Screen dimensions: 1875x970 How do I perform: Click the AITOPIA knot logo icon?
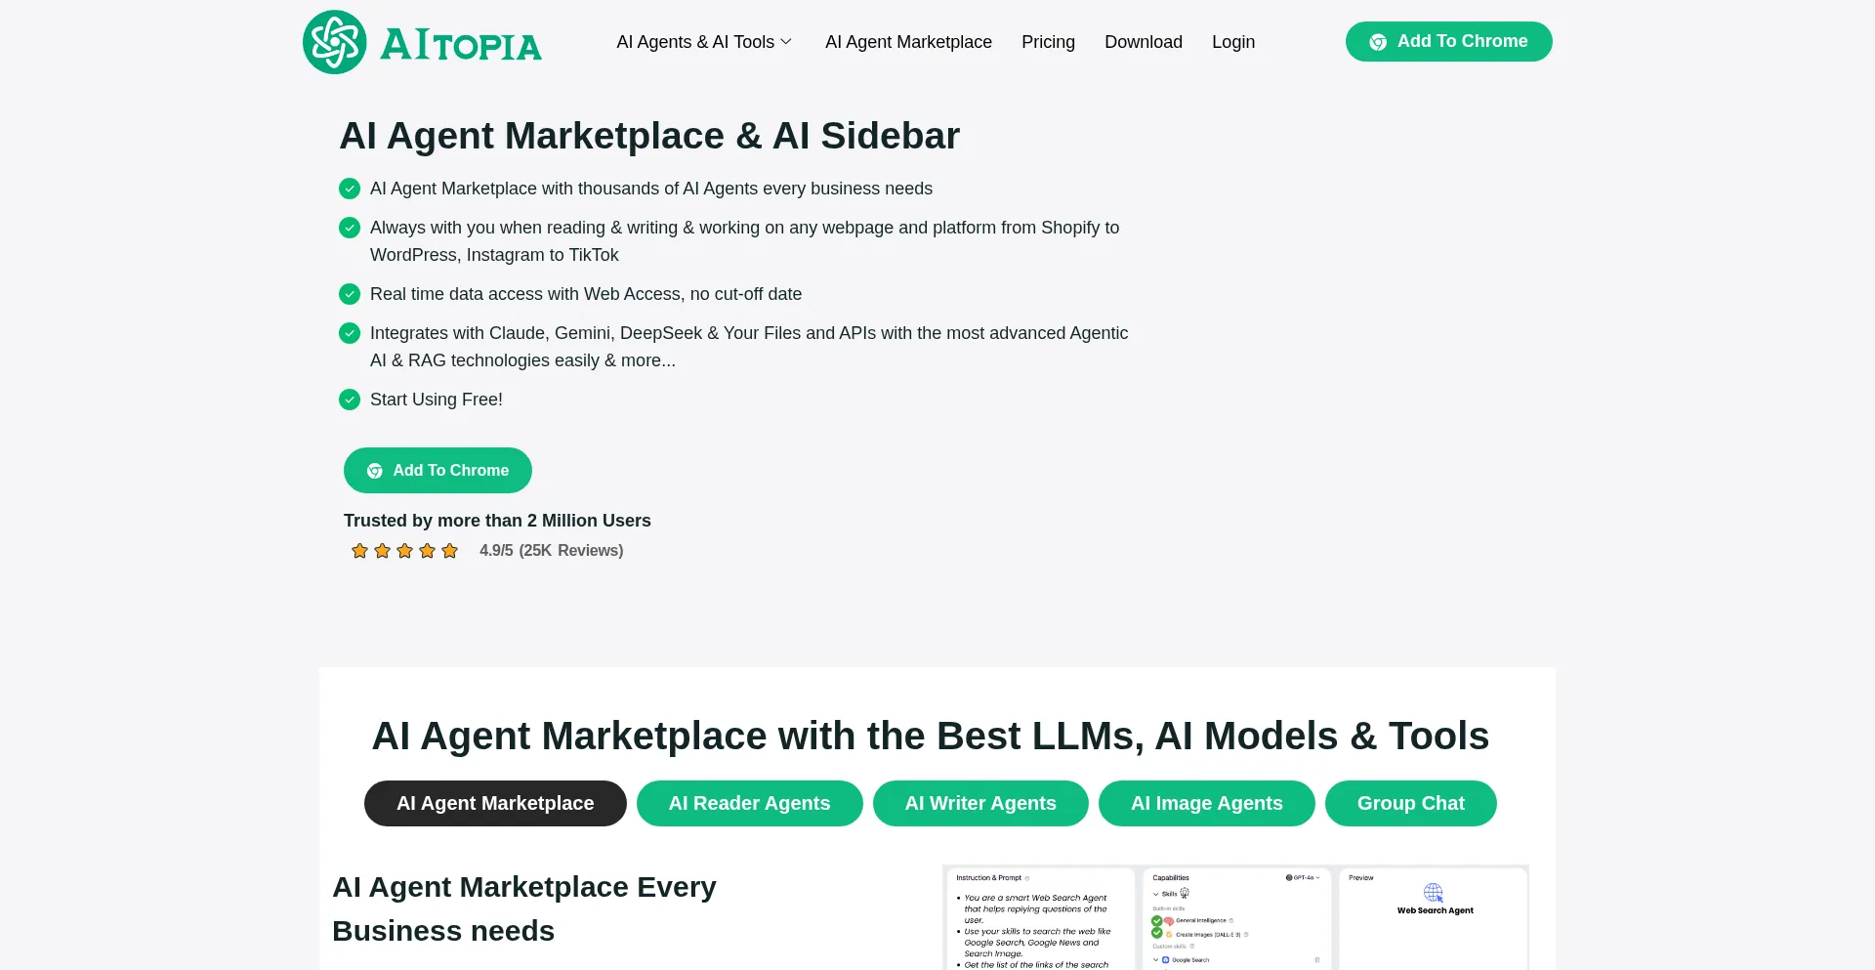coord(335,42)
